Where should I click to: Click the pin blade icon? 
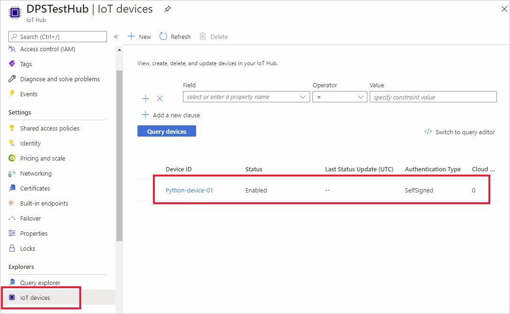(167, 9)
